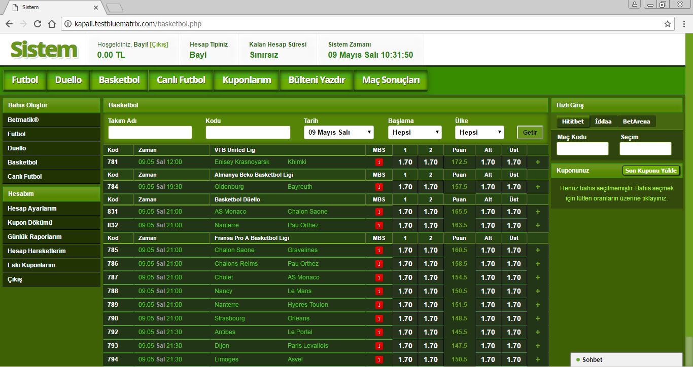The image size is (693, 367).
Task: Click the Maç Kodu input field
Action: click(582, 148)
